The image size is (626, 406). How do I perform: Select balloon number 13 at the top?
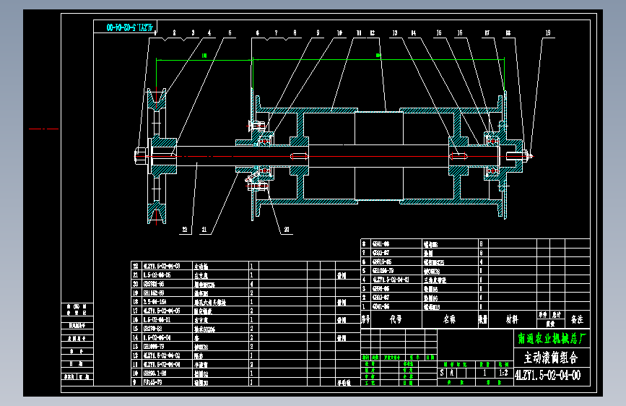point(395,33)
